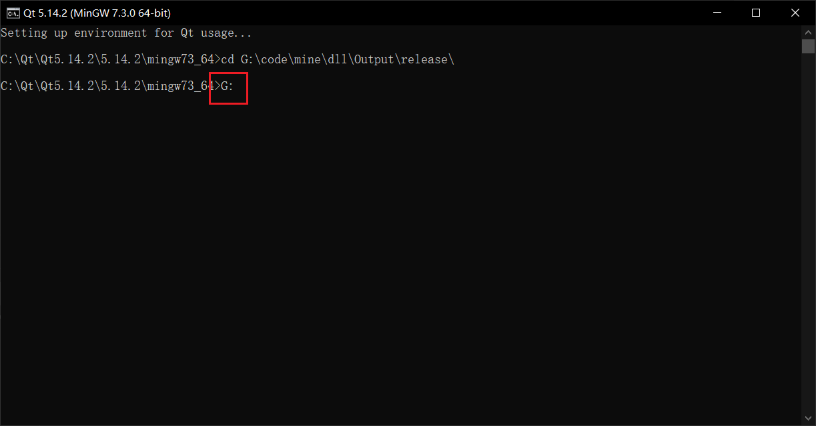Click the 'Qt usage...' text in first line
The image size is (816, 426).
(217, 33)
